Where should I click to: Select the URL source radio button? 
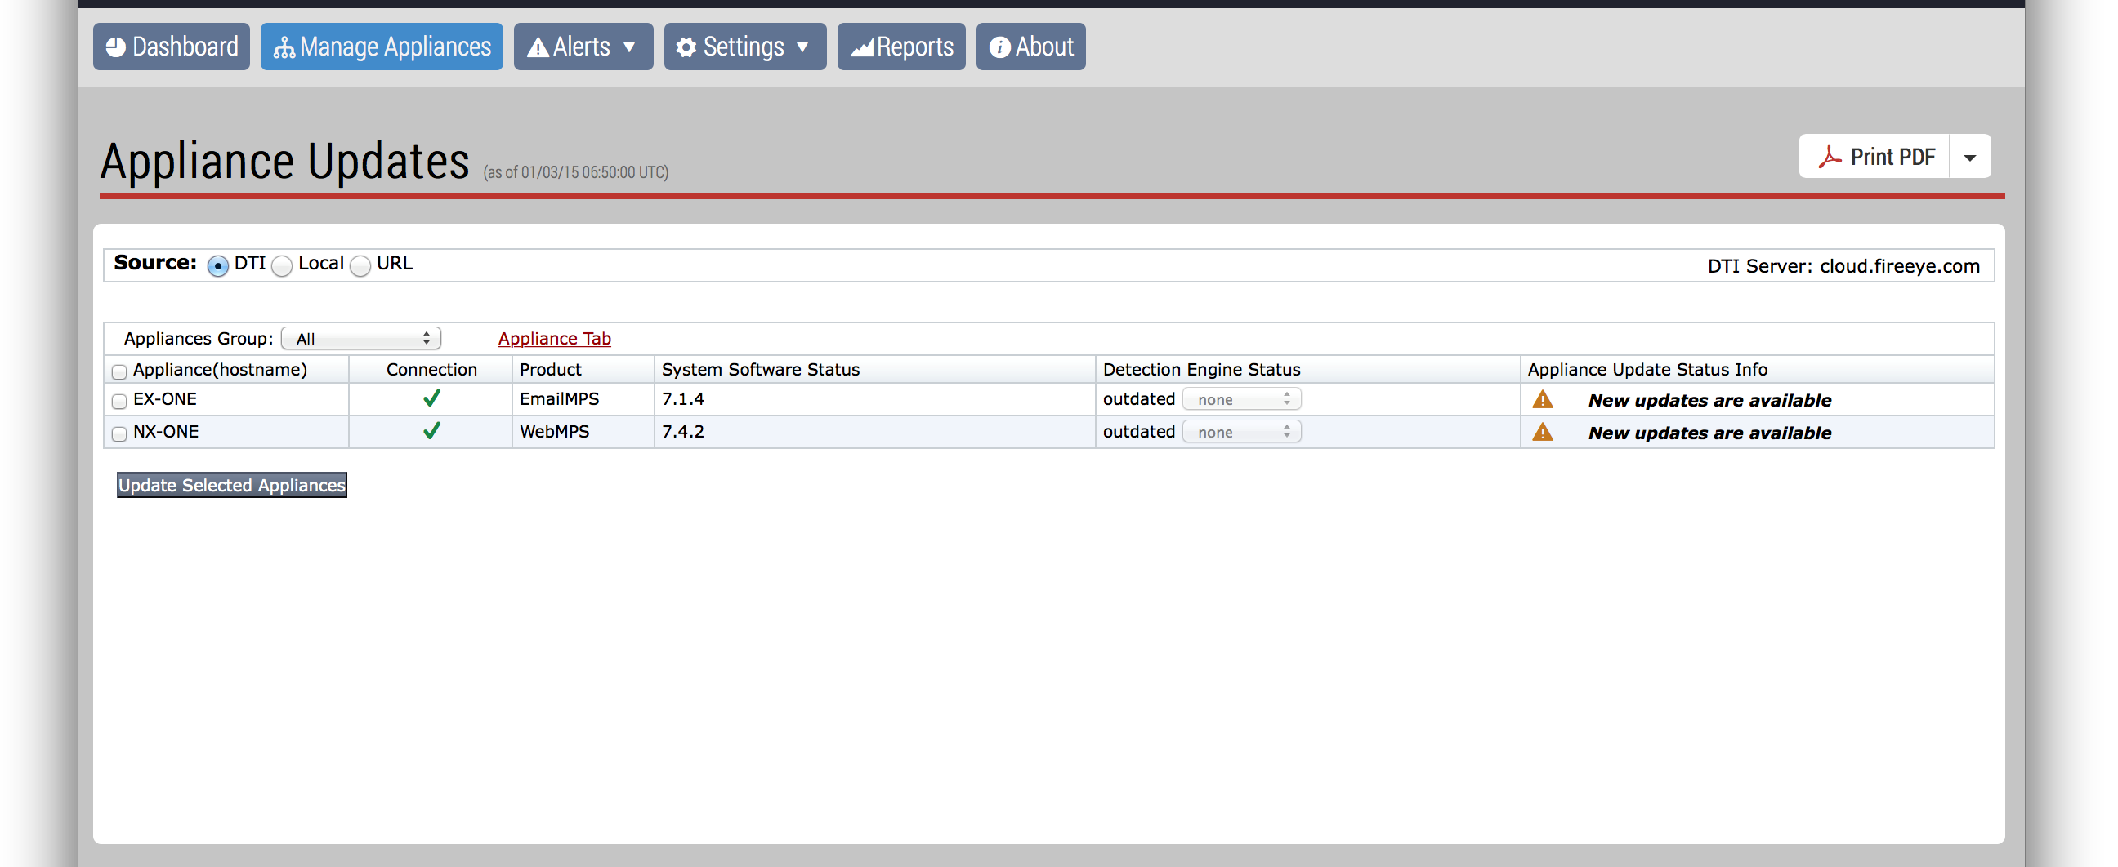360,266
